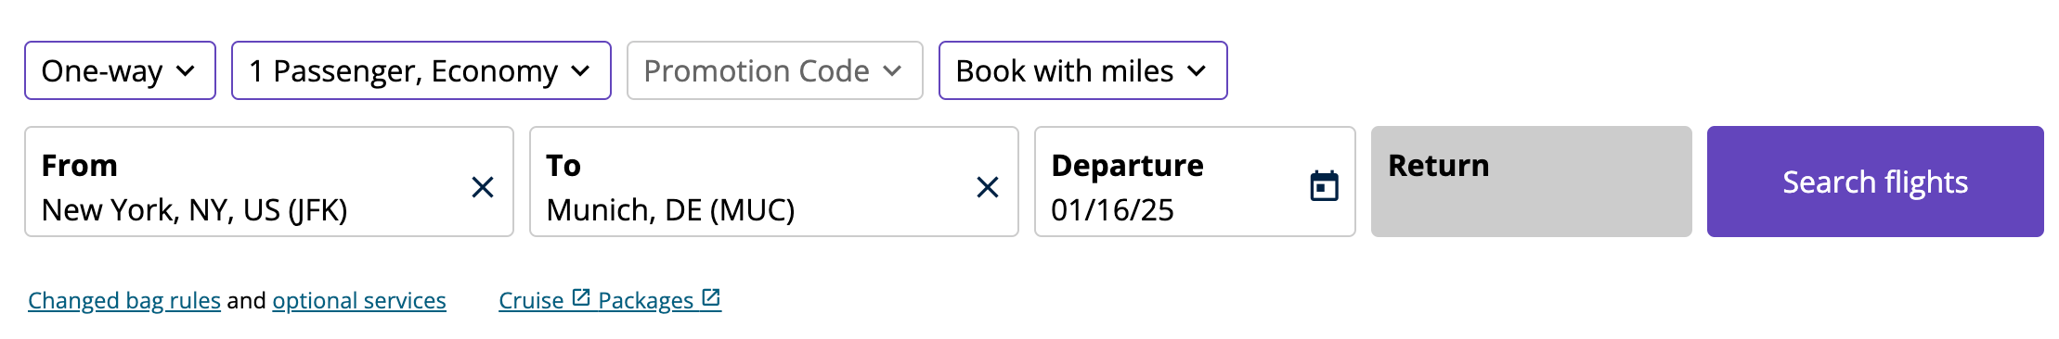Open the One-way trip type dropdown

tap(120, 70)
